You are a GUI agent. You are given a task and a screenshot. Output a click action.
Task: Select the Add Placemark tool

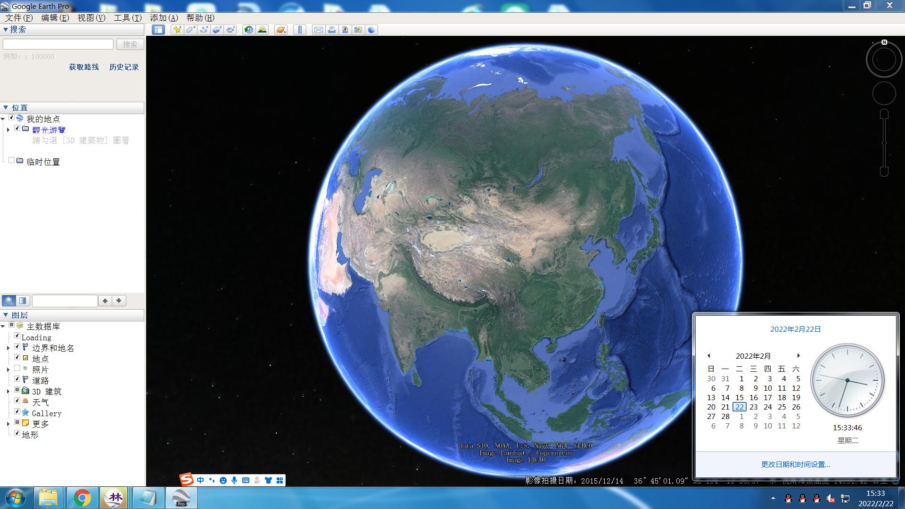pyautogui.click(x=177, y=29)
